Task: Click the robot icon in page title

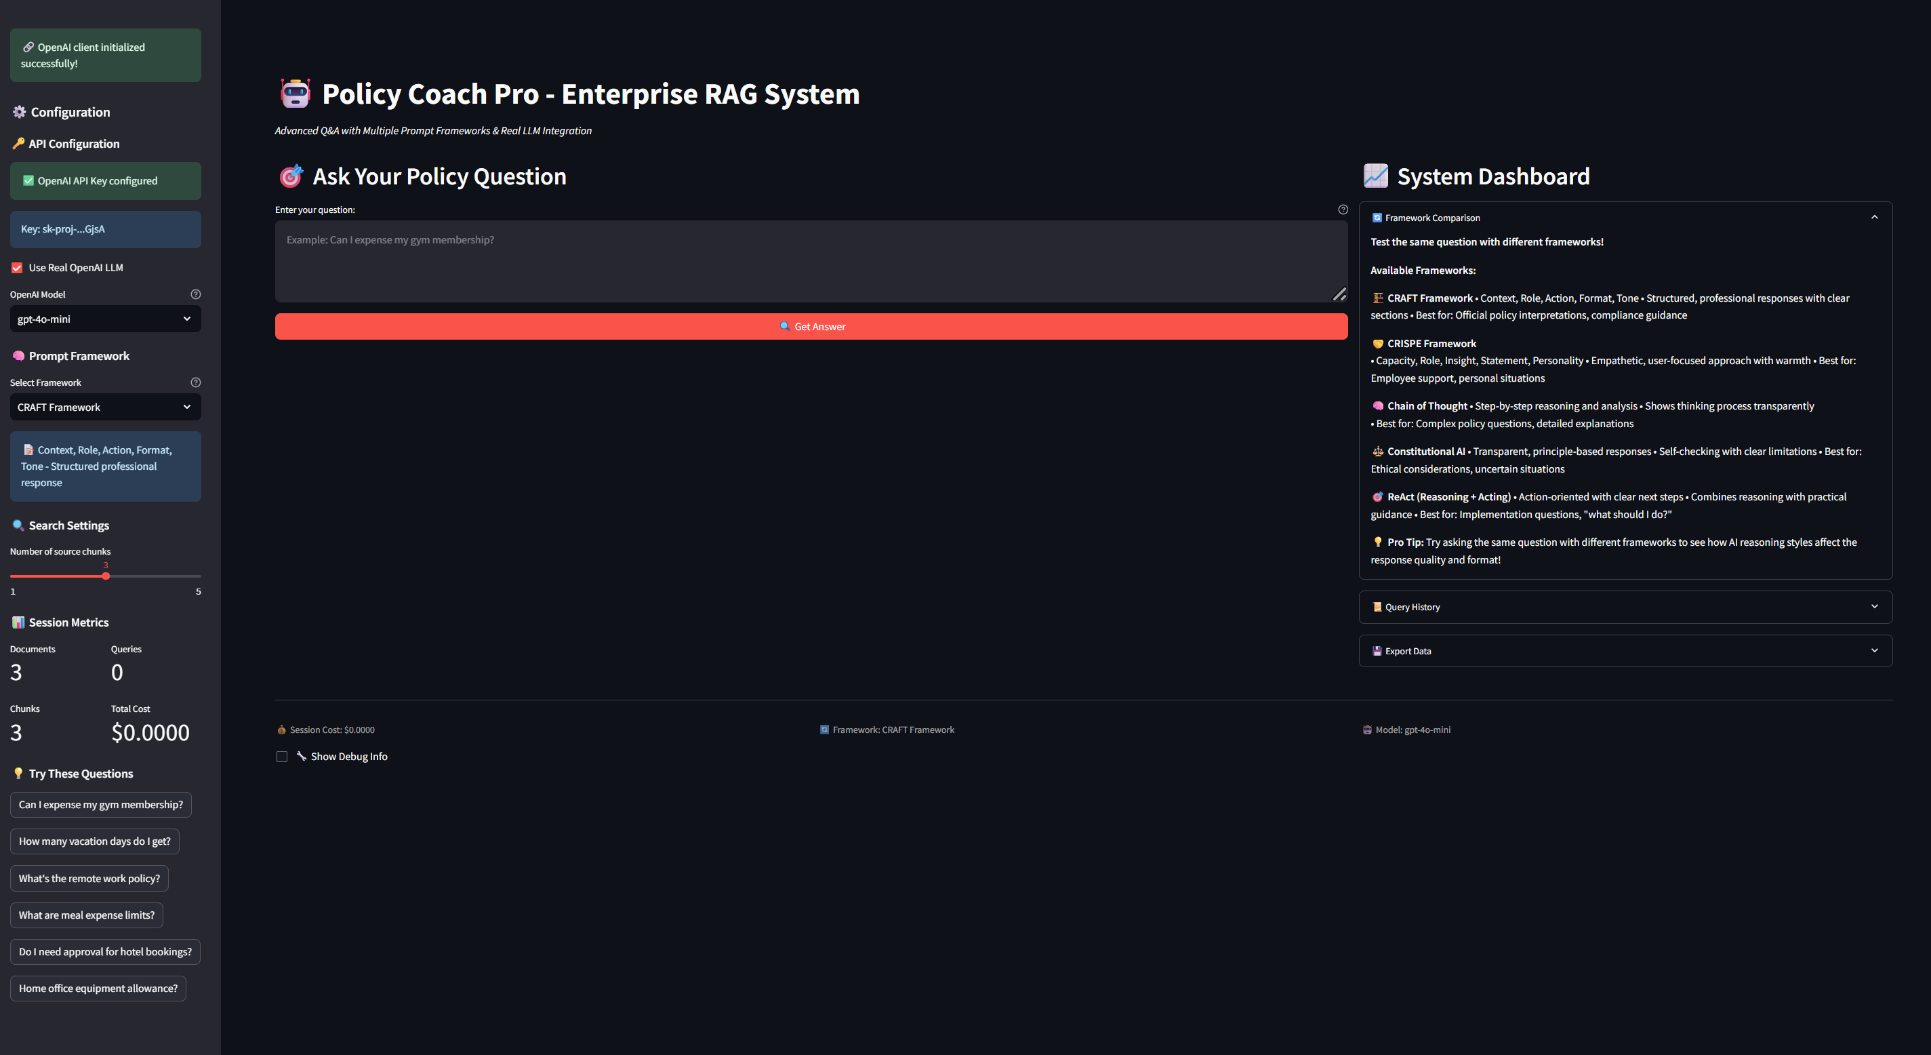Action: (296, 94)
